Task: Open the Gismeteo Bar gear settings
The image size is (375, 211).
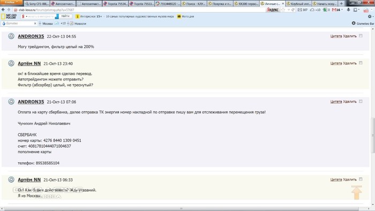Action: pos(354,23)
